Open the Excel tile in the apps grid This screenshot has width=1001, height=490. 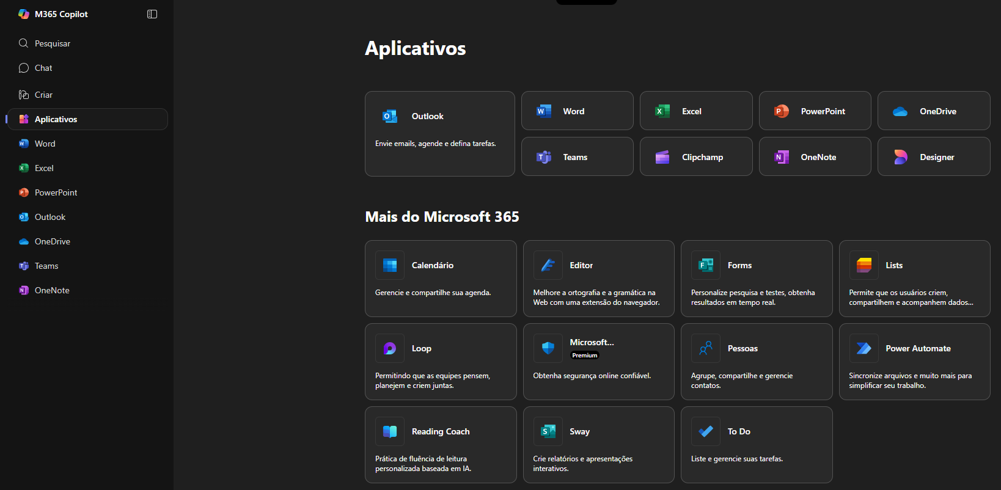click(695, 111)
